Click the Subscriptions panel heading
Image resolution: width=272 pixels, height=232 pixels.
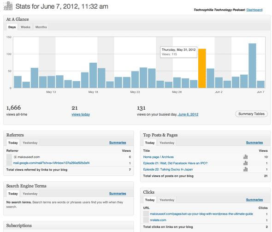[19, 226]
